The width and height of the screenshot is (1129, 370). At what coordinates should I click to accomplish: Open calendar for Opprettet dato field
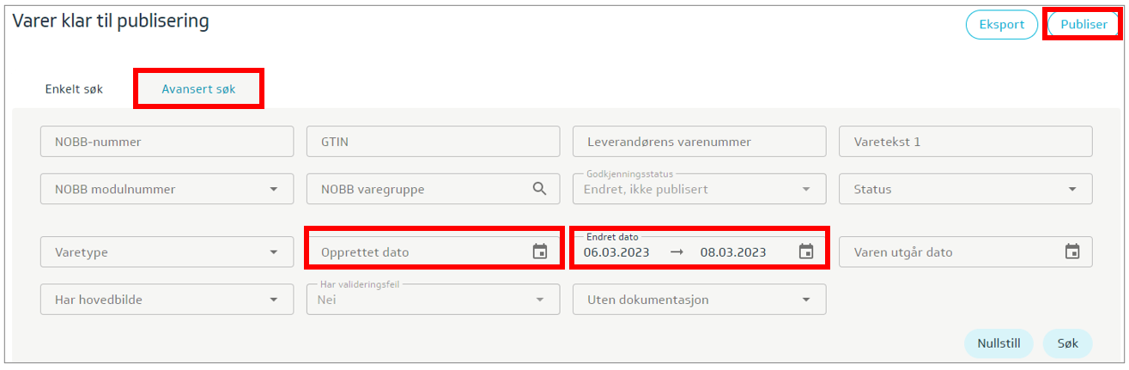[x=539, y=252]
